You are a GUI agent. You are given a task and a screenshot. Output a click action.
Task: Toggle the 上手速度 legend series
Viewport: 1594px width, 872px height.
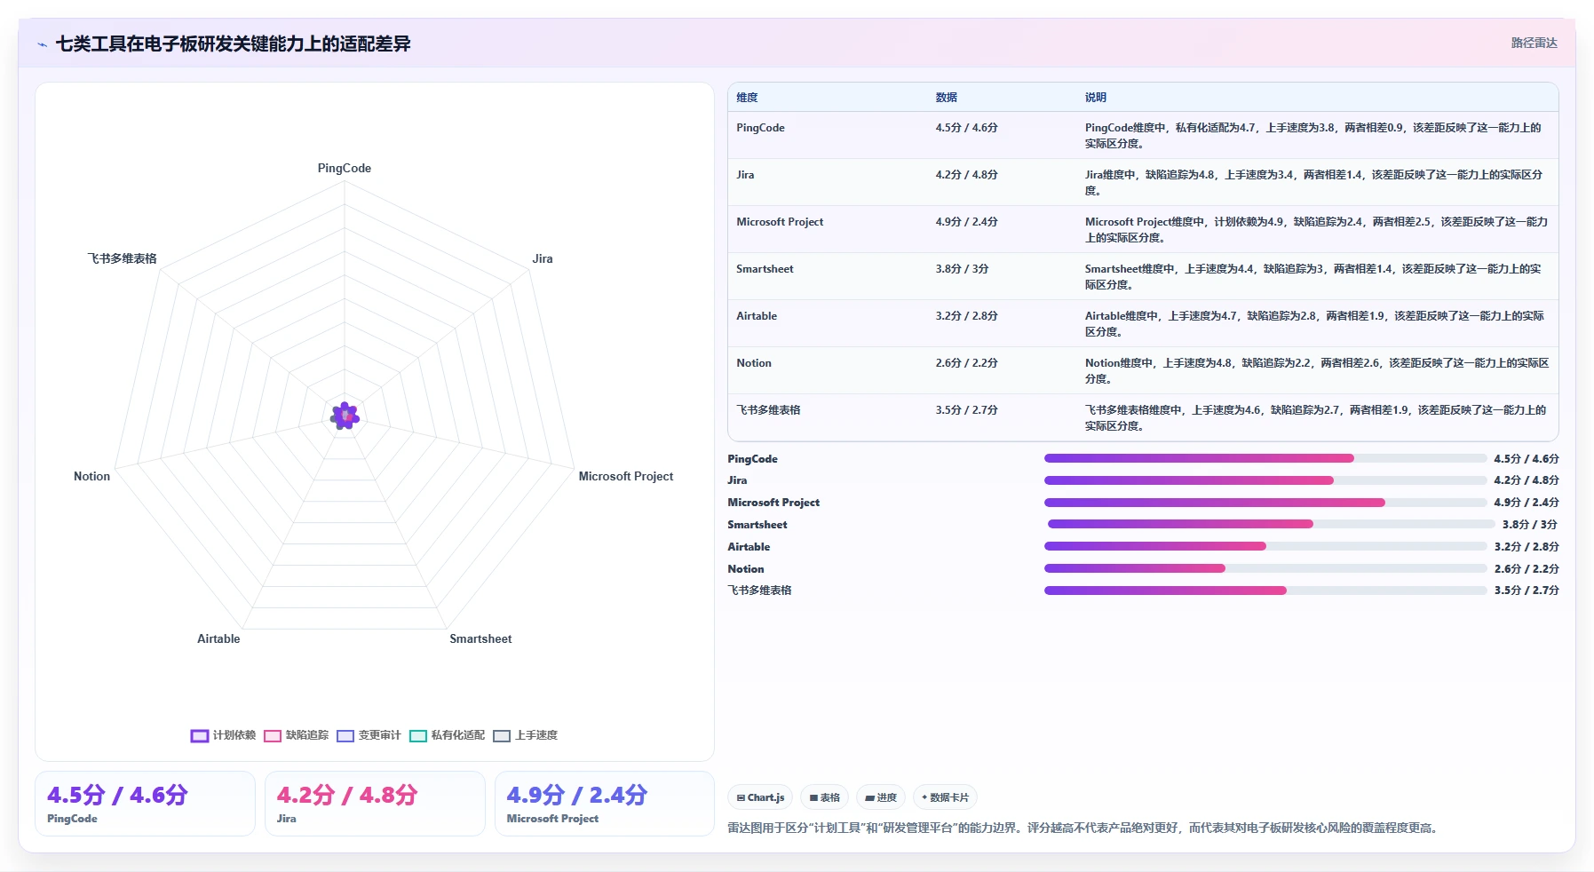pyautogui.click(x=526, y=735)
